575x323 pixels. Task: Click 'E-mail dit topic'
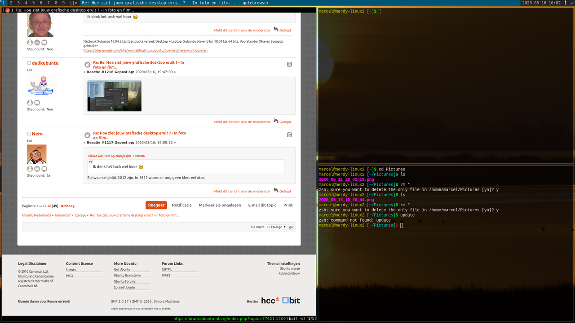[x=262, y=205]
